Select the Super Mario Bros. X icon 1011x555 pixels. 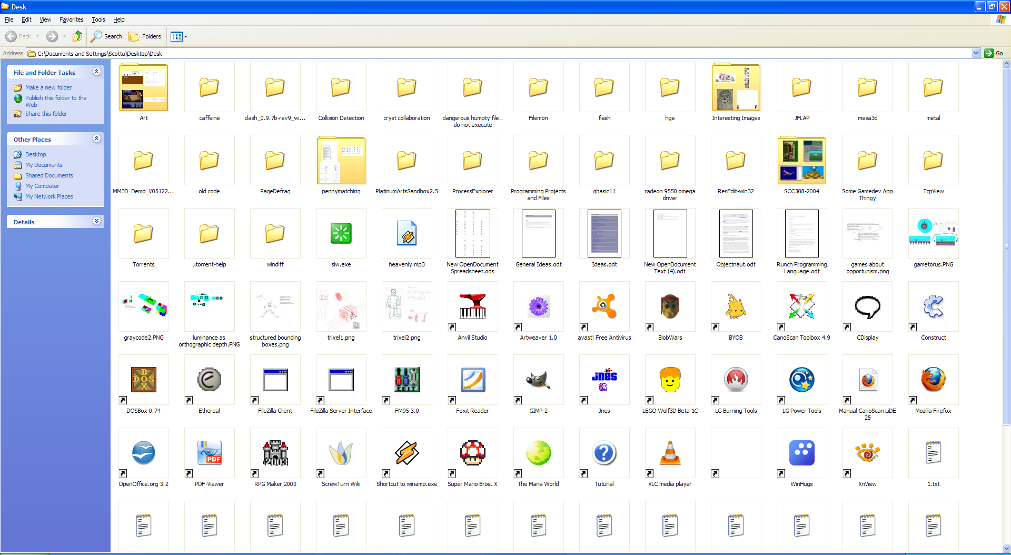472,453
